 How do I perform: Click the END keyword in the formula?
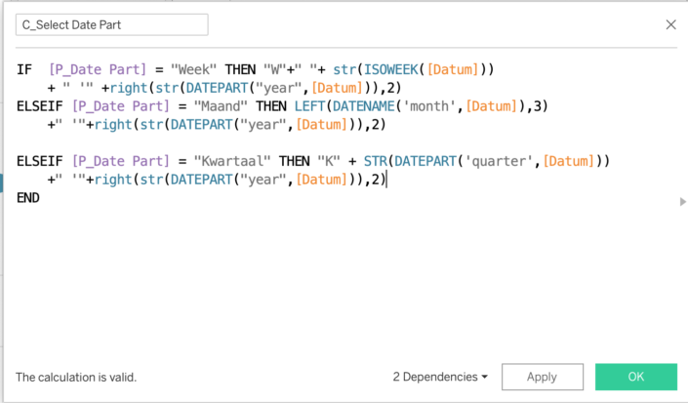coord(28,197)
